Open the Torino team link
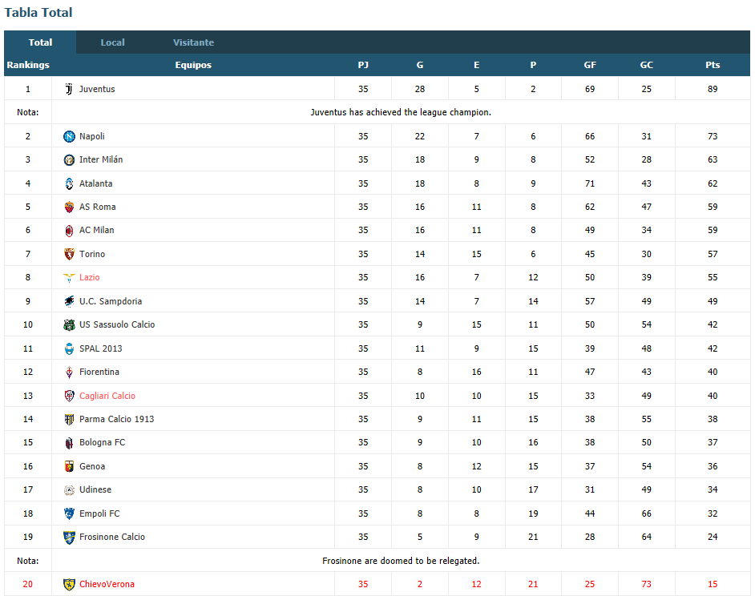Viewport: 755px width, 596px height. tap(91, 254)
